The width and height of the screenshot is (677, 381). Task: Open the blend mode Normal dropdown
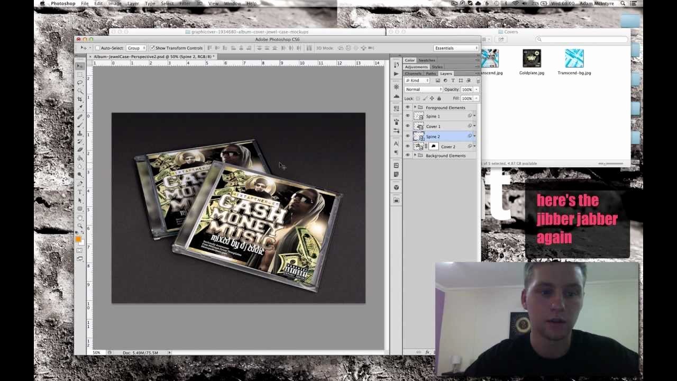click(423, 89)
